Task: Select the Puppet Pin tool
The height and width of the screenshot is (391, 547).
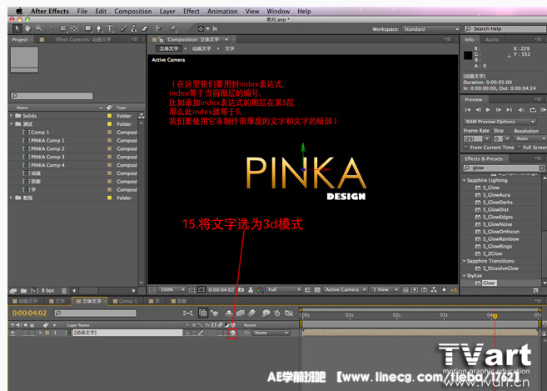Action: coord(173,28)
